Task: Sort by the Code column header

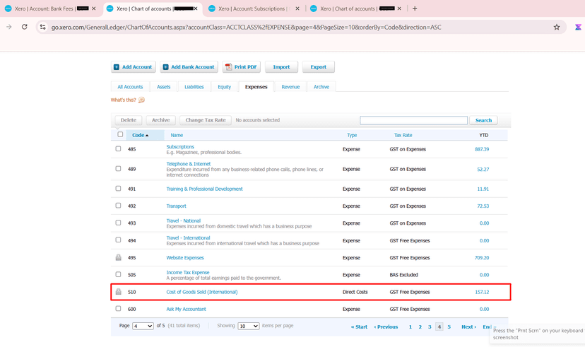Action: 140,135
